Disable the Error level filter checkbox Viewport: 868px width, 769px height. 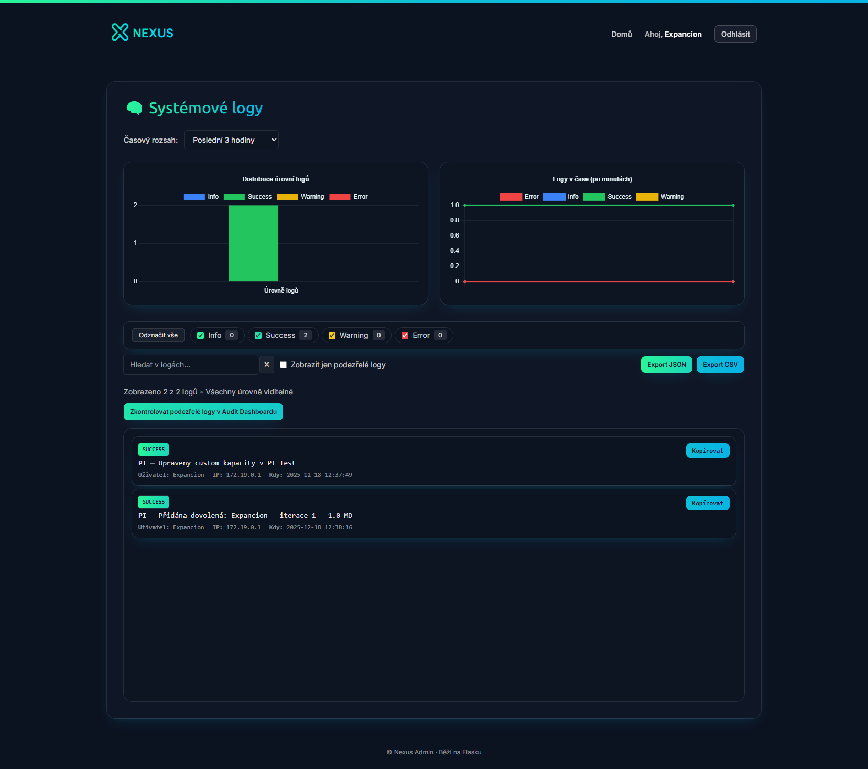405,336
